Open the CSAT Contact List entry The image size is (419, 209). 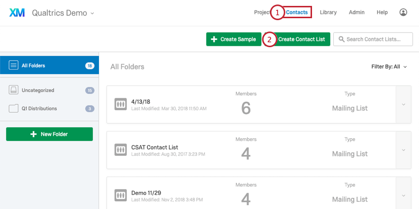click(155, 147)
